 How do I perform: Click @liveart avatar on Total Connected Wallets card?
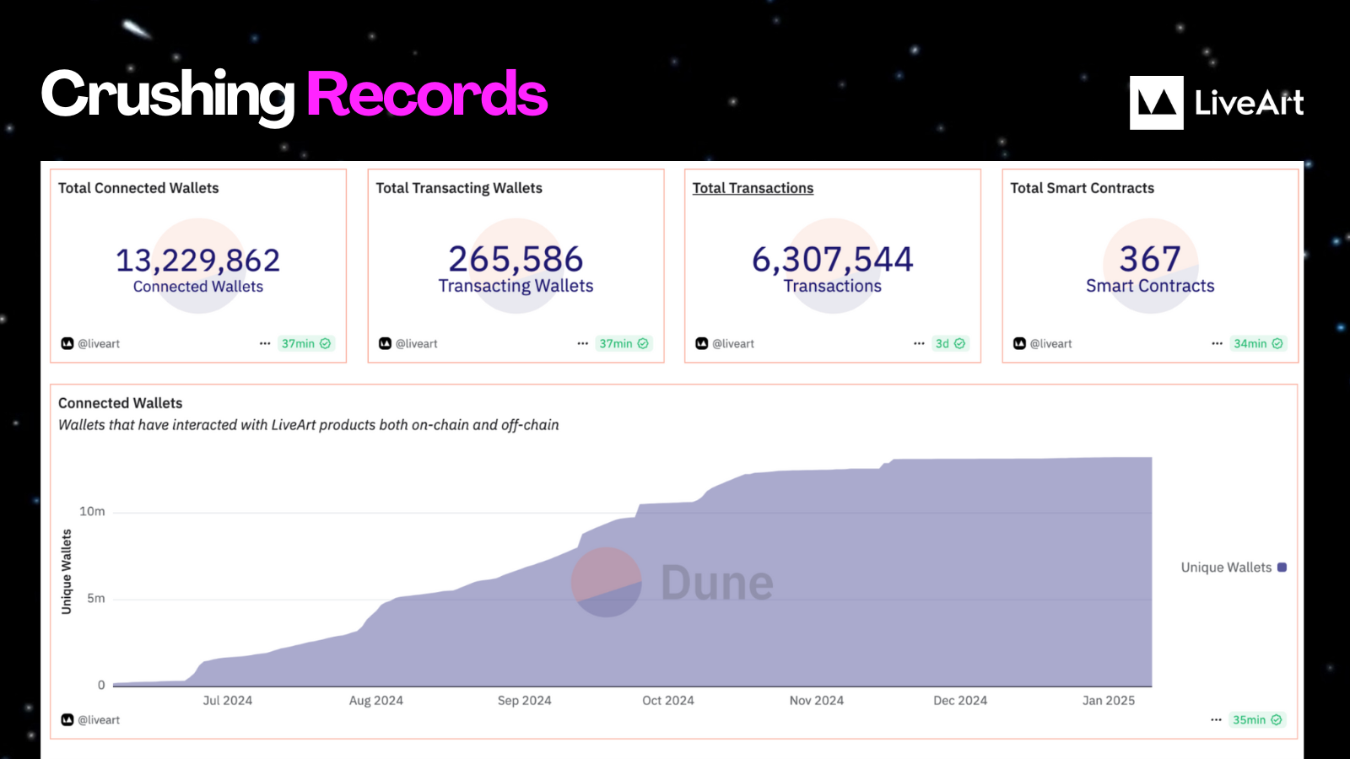pyautogui.click(x=67, y=343)
